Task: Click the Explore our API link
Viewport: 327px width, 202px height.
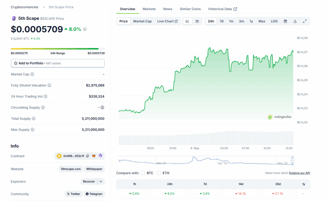Action: 300,173
